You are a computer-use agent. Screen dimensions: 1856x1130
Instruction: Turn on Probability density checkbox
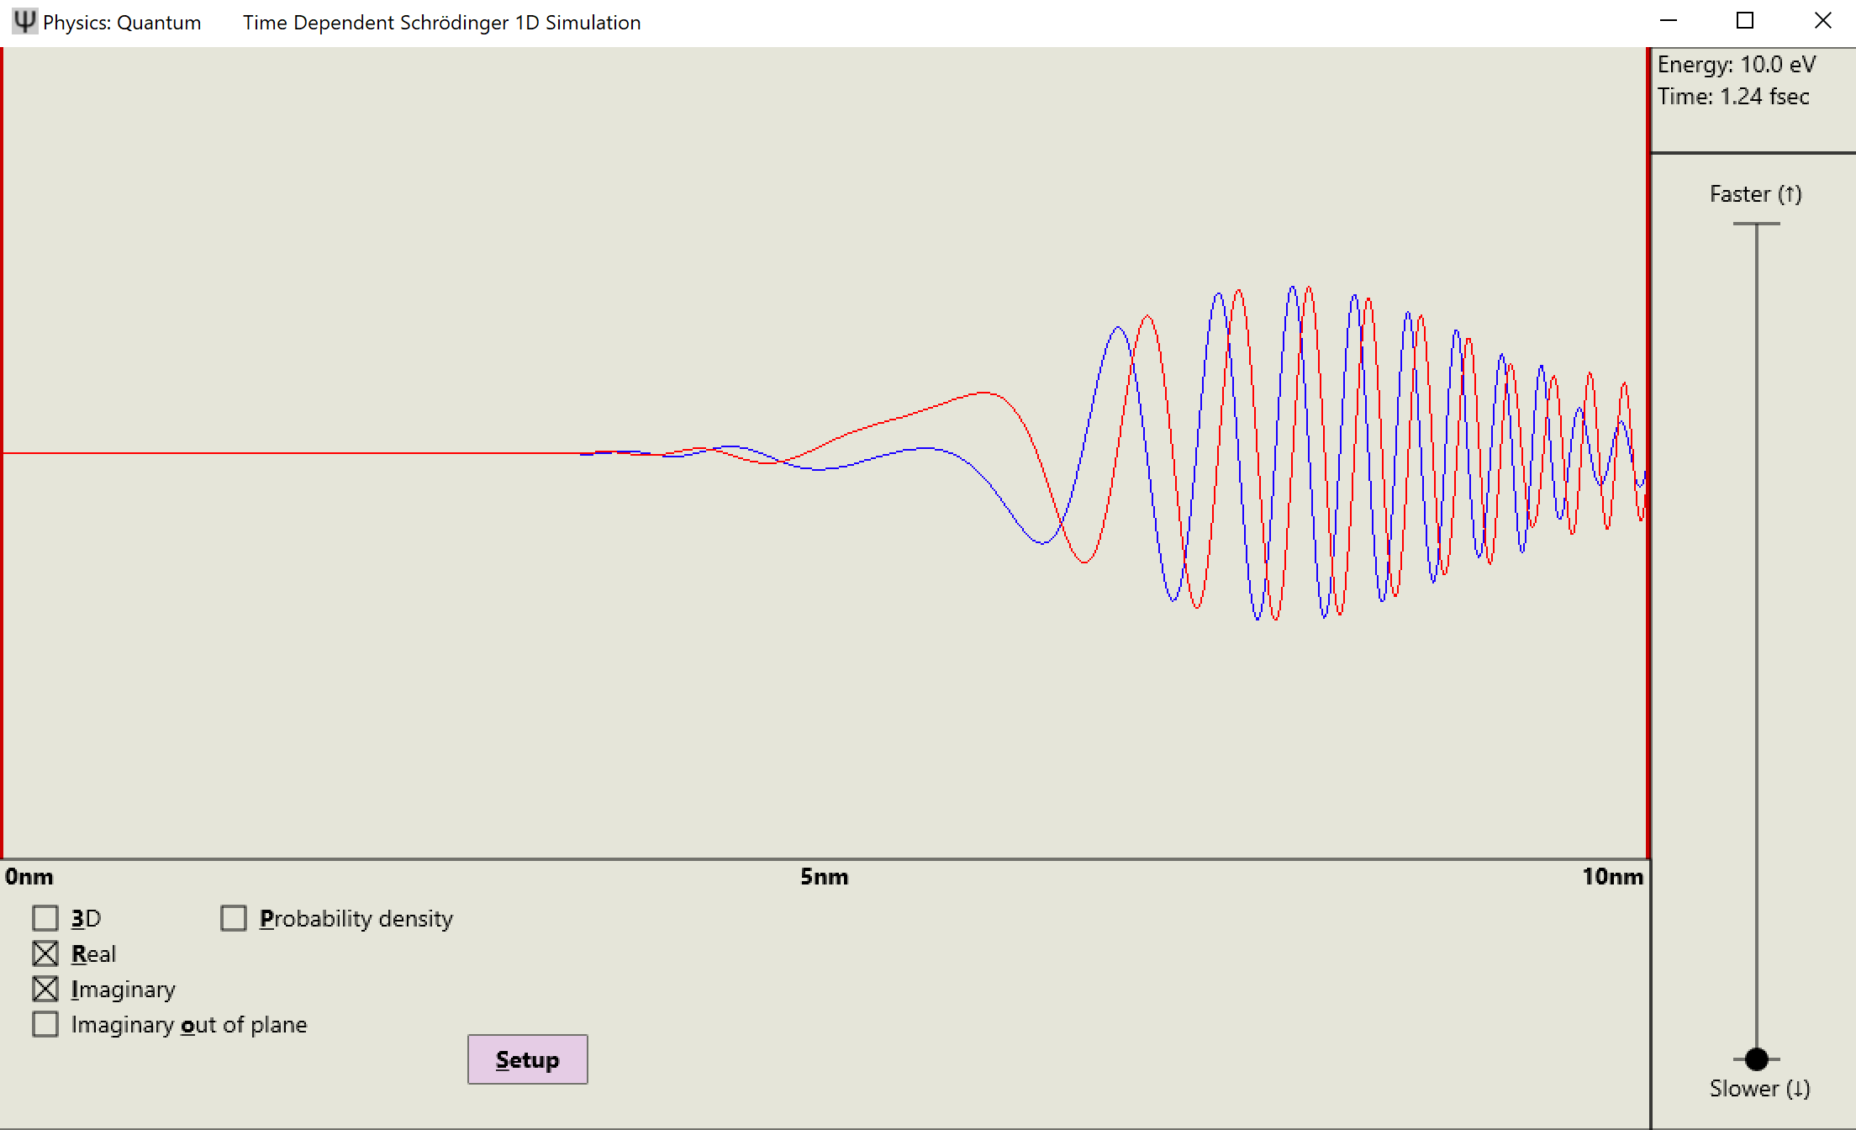[x=234, y=918]
